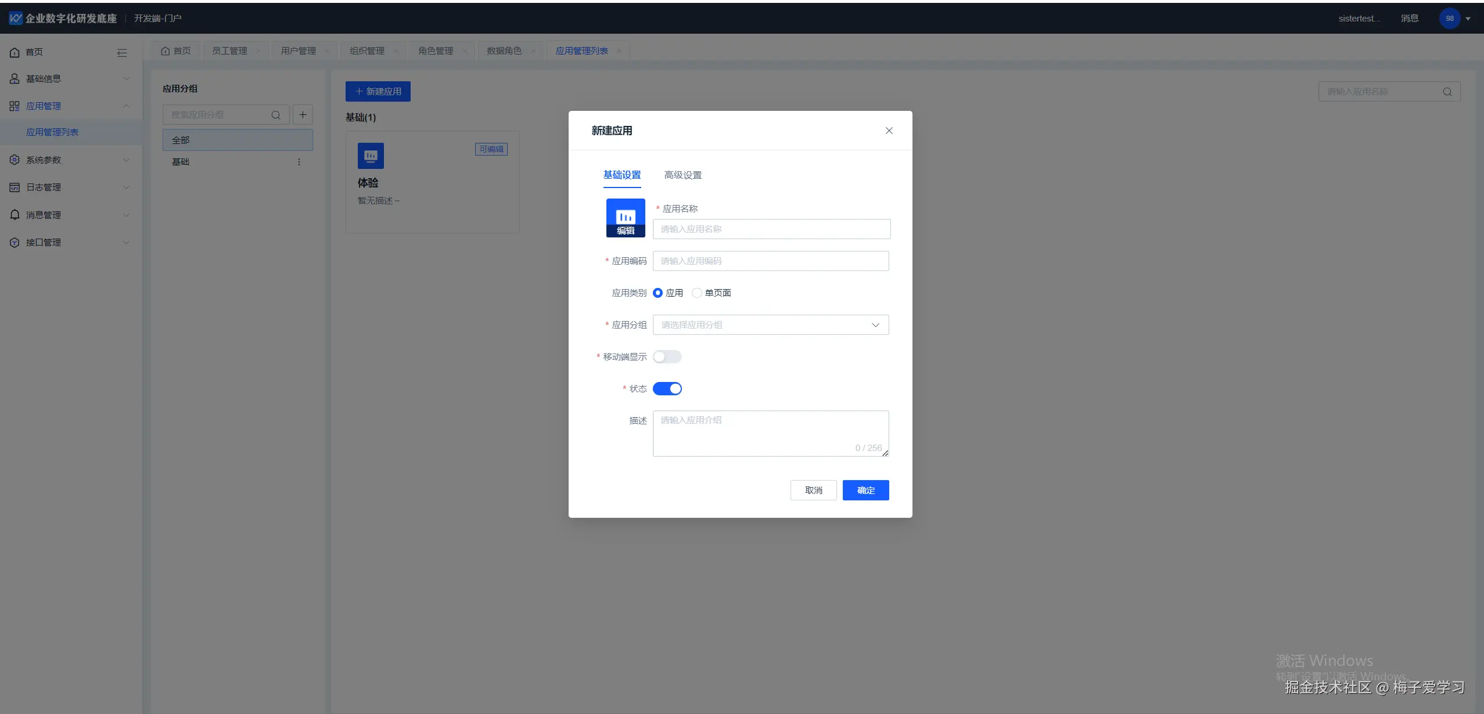Switch to the 高级设置 tab
Image resolution: width=1484 pixels, height=714 pixels.
click(682, 175)
